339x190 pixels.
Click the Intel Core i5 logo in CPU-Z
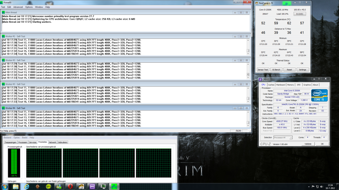319,95
